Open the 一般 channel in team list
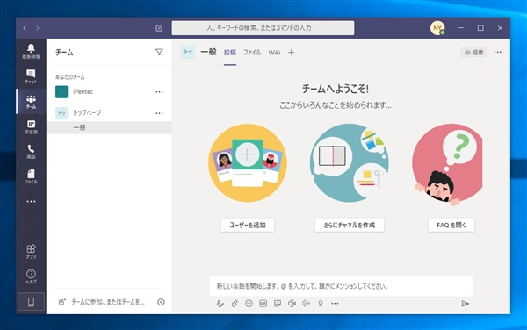 109,127
